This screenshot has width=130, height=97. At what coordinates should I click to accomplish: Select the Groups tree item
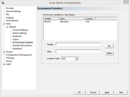(9, 52)
